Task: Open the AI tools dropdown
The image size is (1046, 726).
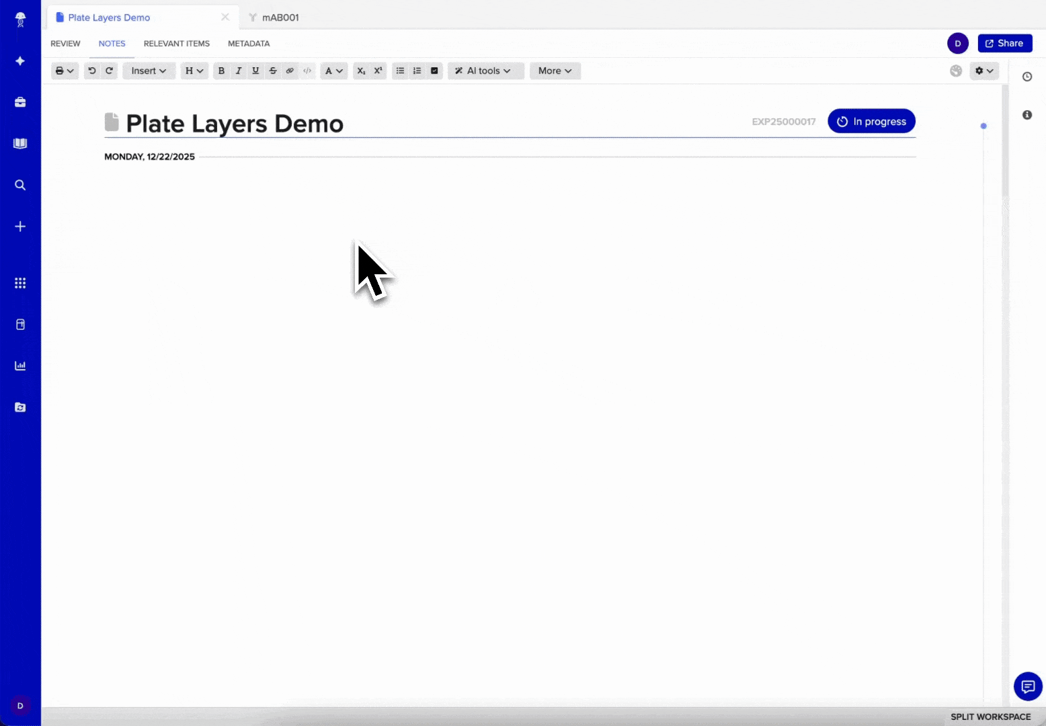Action: [485, 71]
